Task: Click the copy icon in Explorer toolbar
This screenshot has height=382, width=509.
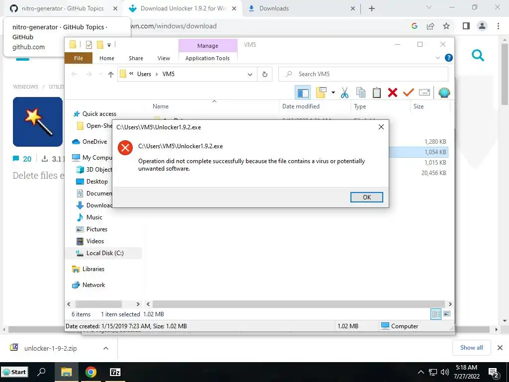Action: tap(361, 93)
